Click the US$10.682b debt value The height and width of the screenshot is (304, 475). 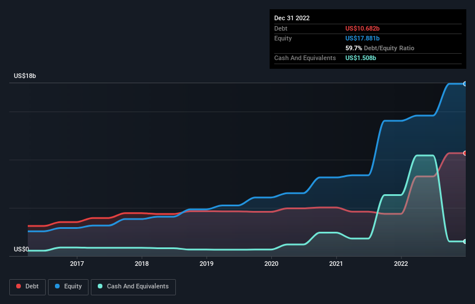[x=362, y=28]
